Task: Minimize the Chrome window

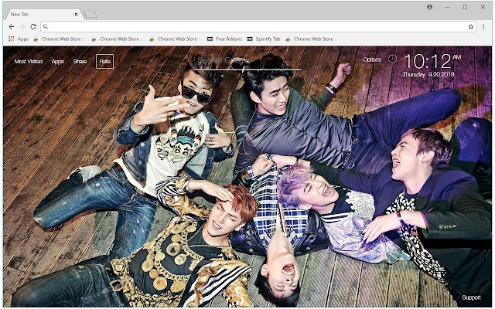Action: pyautogui.click(x=447, y=7)
